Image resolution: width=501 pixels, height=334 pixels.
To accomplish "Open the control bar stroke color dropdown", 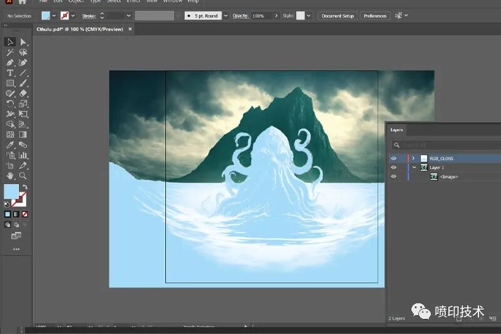I will pos(73,15).
